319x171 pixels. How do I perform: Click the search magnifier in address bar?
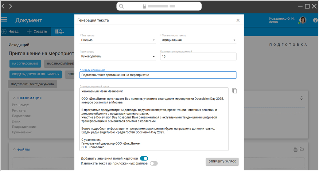[x=121, y=6]
